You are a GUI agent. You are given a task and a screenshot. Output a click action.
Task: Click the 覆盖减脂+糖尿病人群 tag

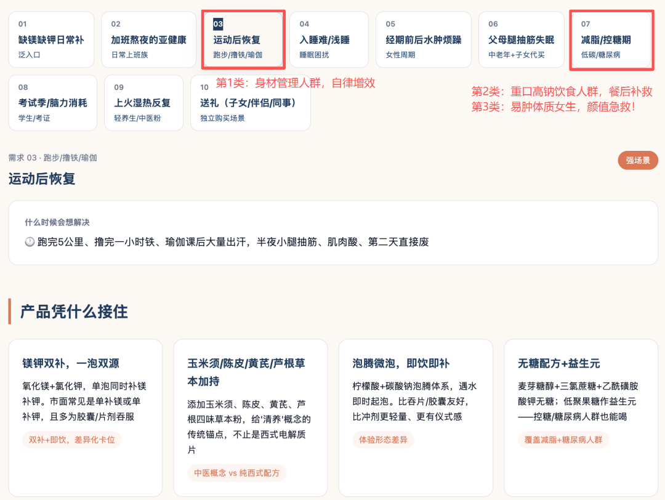click(x=563, y=440)
